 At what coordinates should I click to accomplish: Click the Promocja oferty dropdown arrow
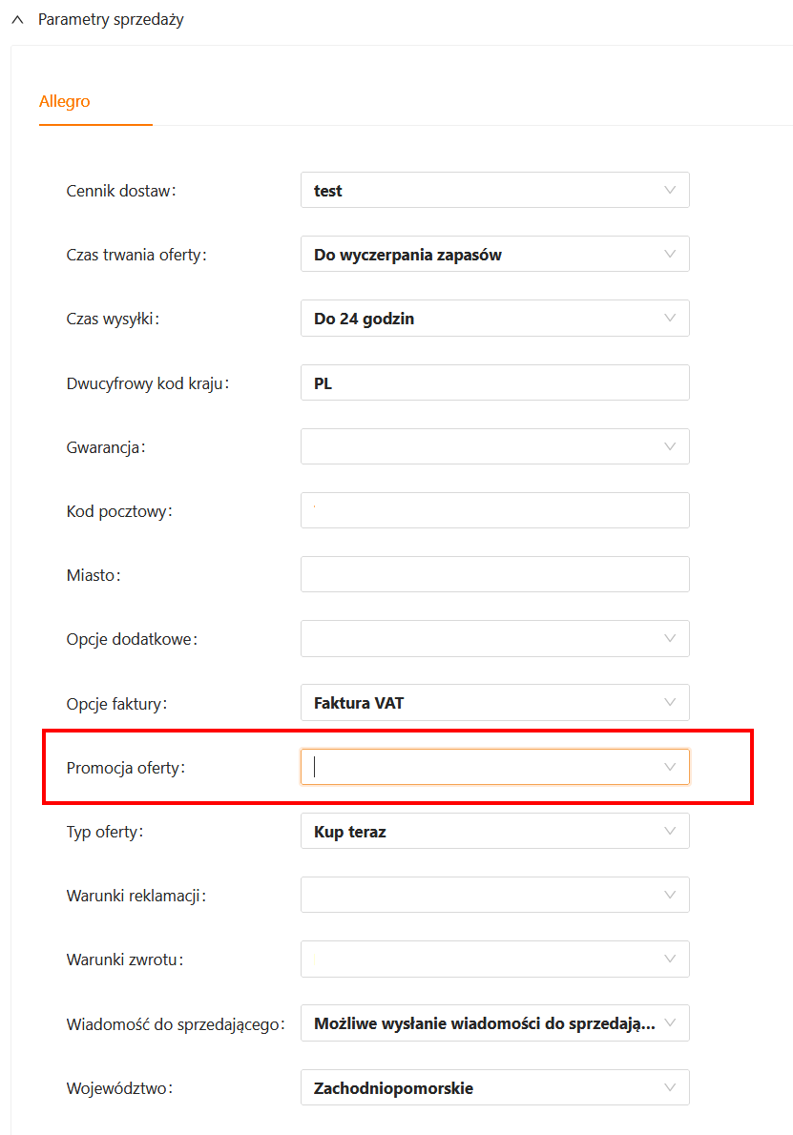[x=670, y=767]
